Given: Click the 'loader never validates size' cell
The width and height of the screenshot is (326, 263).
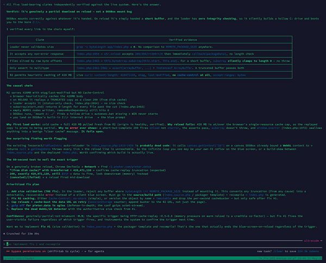Looking at the screenshot, I should [41, 47].
